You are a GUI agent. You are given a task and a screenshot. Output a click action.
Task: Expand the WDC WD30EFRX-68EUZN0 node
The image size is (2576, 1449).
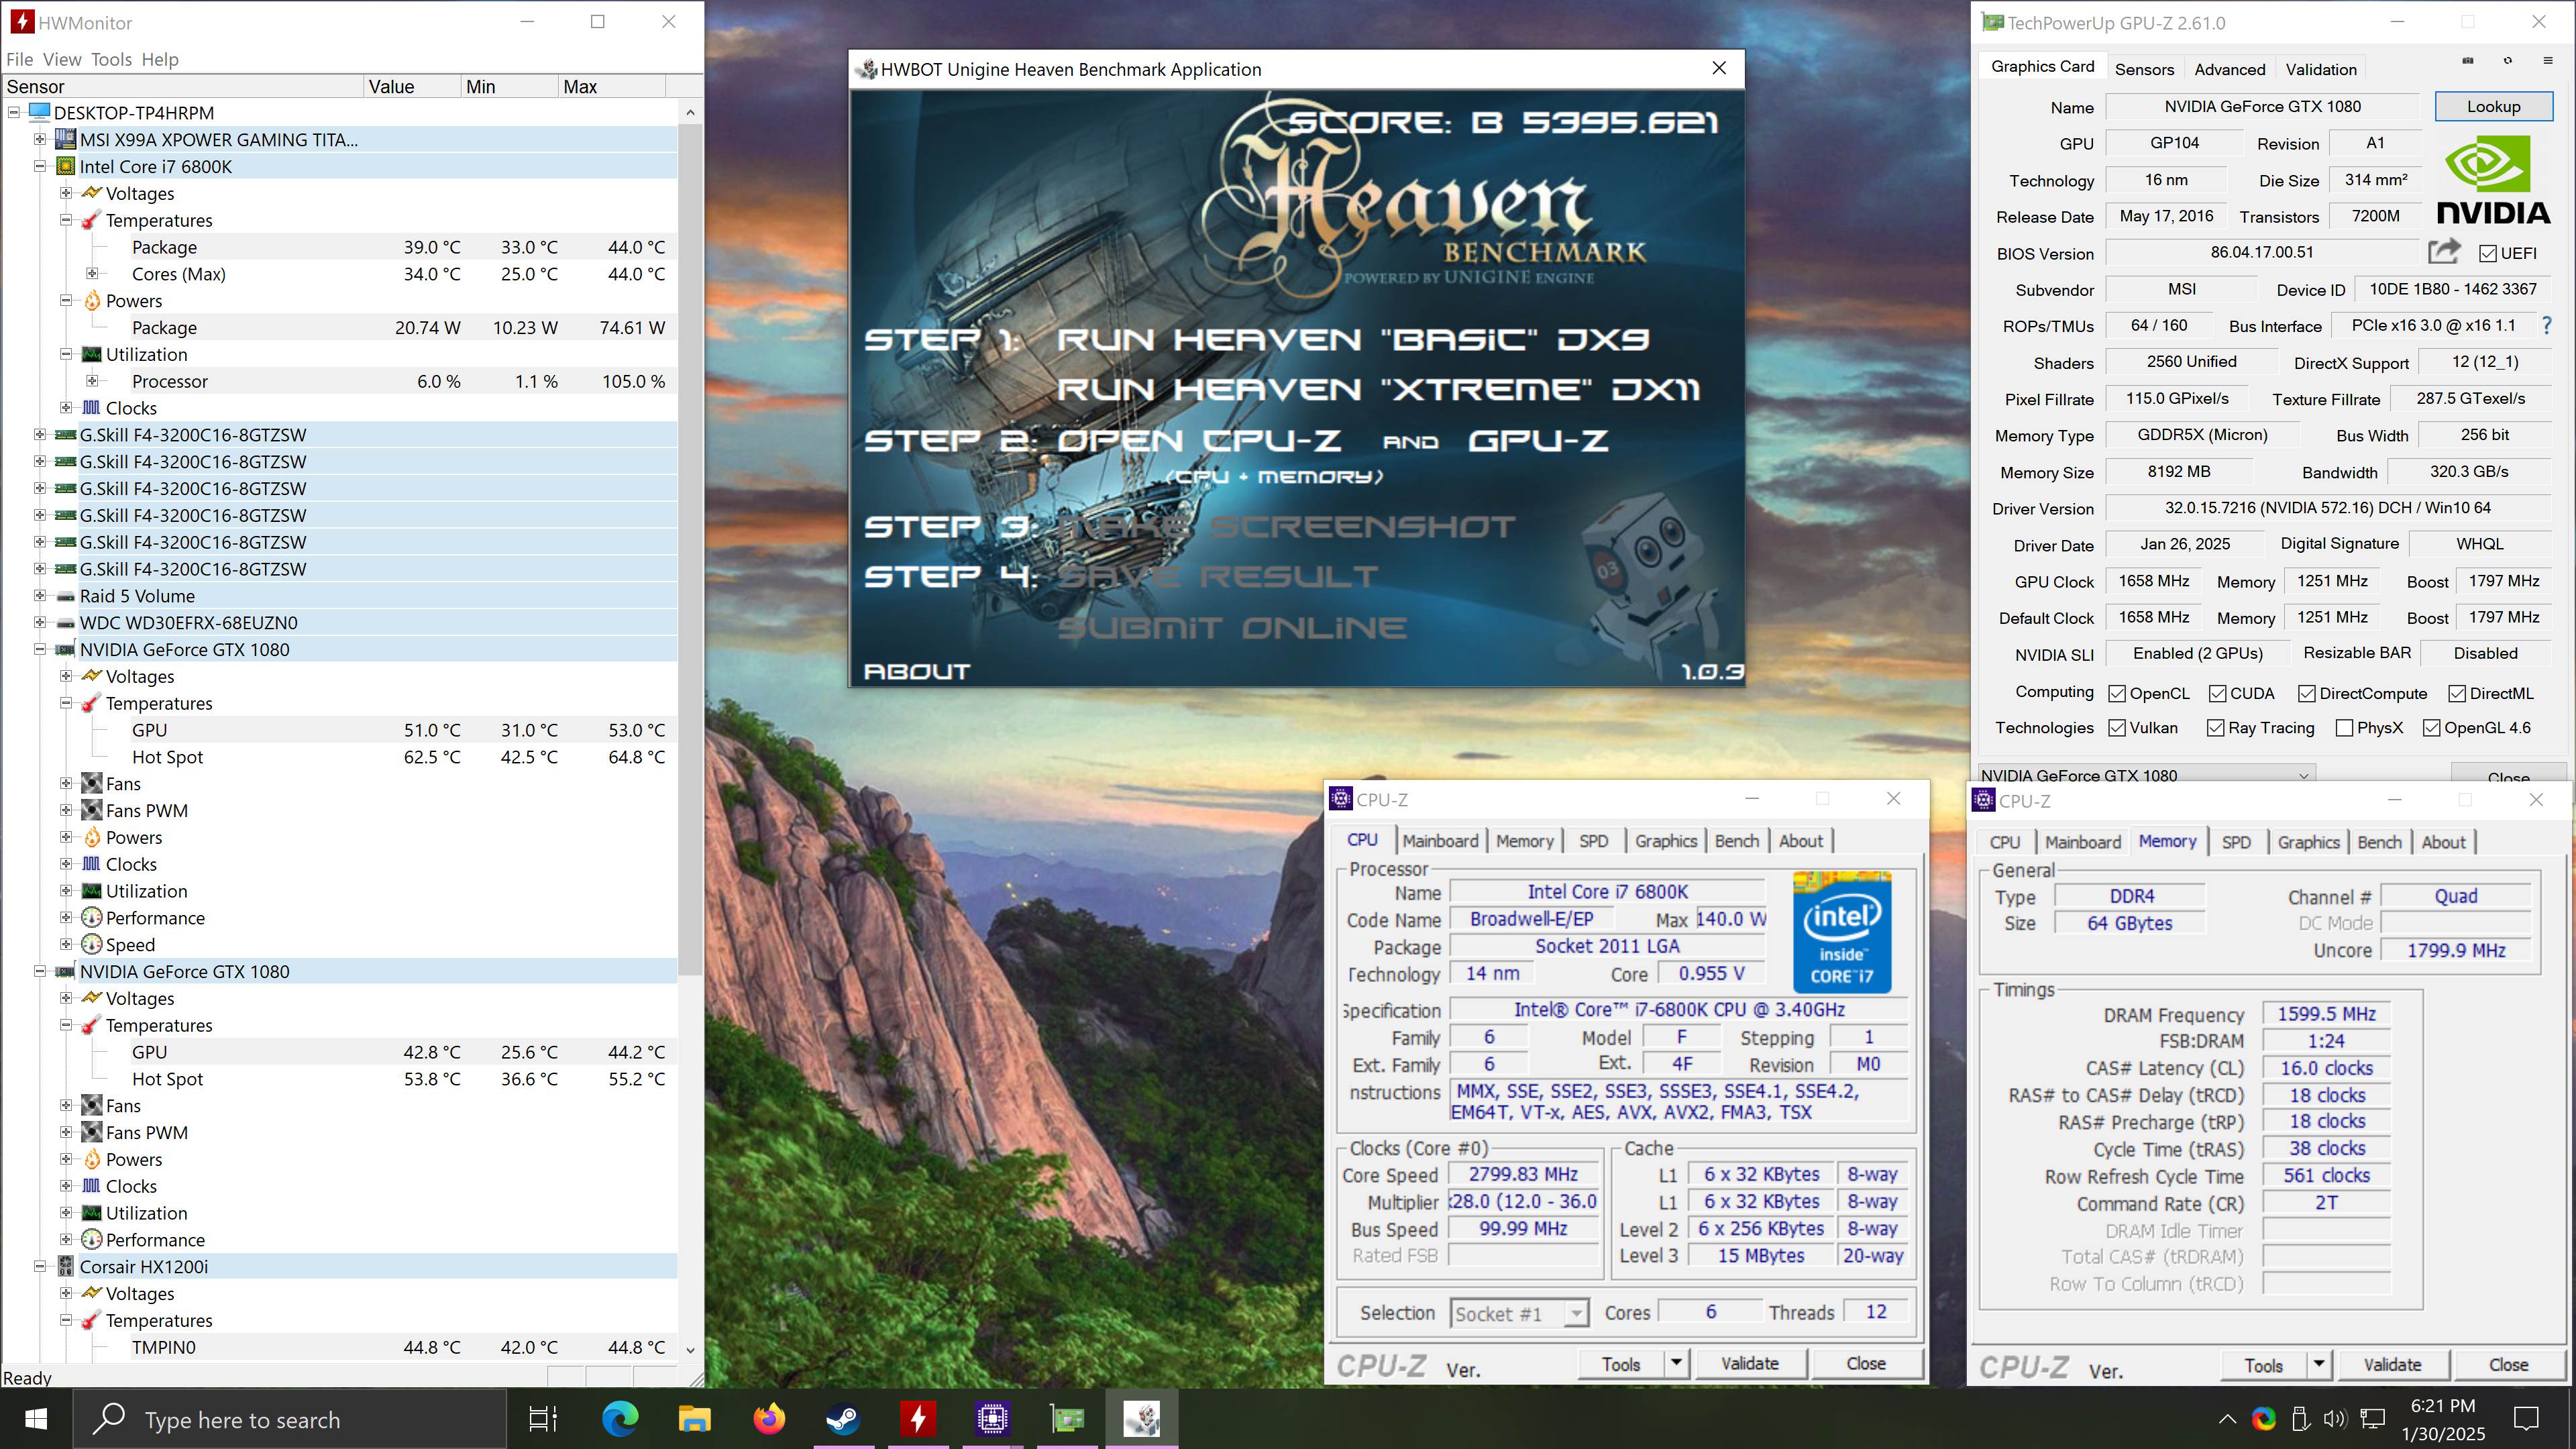(40, 622)
